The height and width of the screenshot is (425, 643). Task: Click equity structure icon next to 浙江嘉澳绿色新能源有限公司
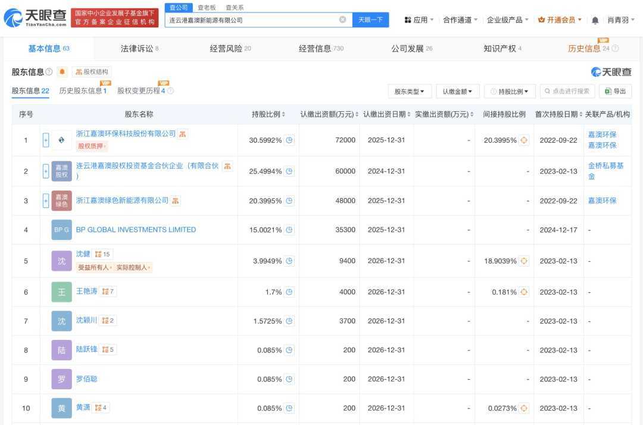176,201
